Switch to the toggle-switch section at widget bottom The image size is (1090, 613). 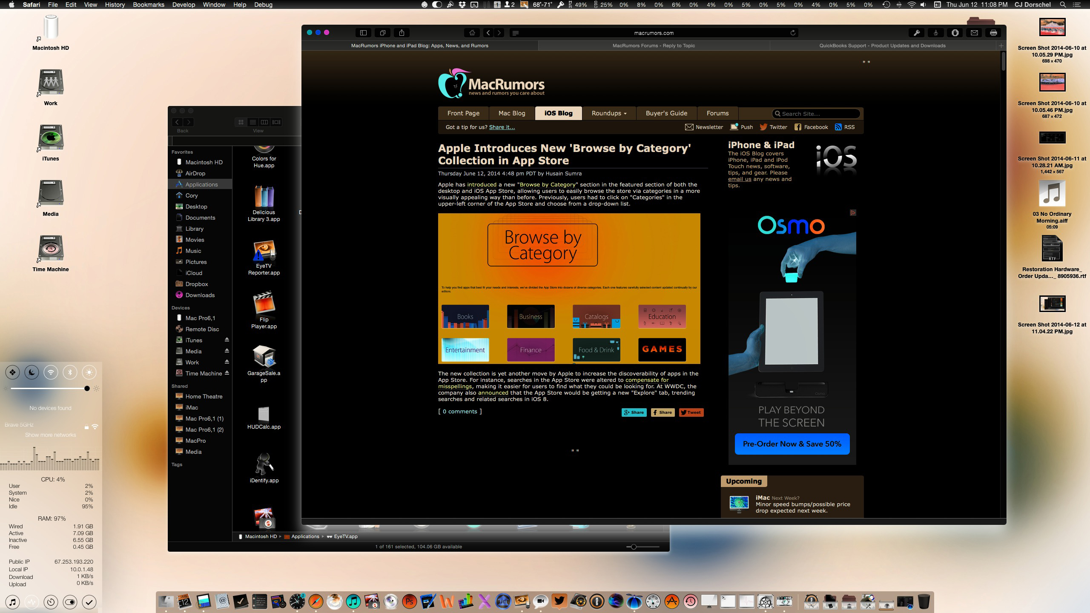(70, 602)
